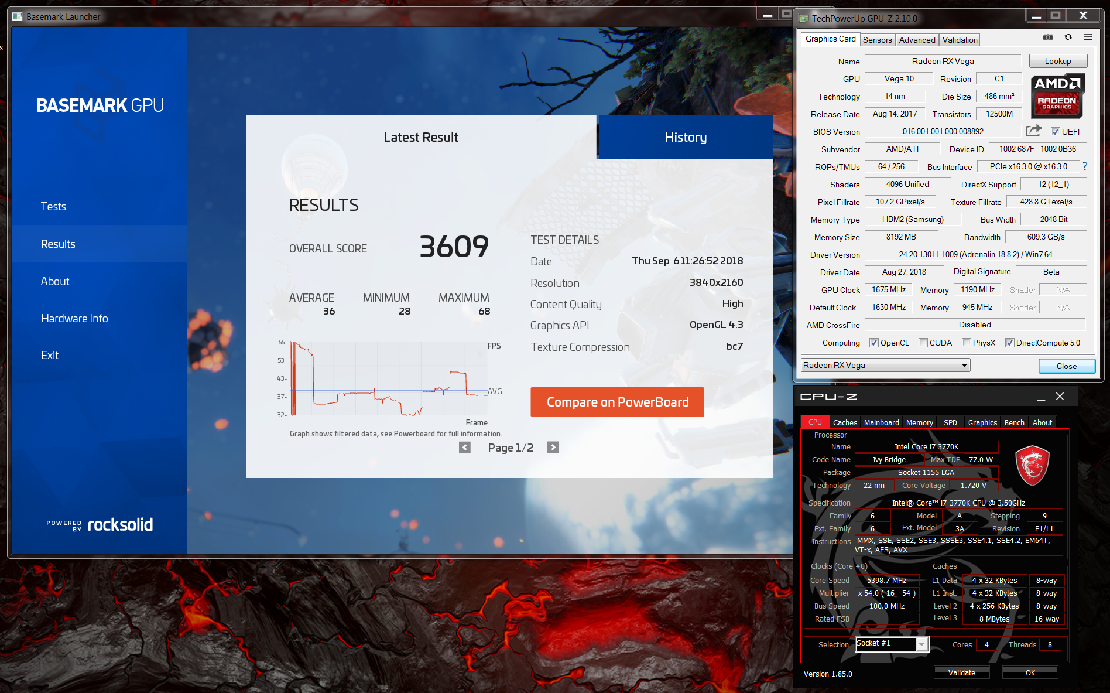This screenshot has height=693, width=1110.
Task: Open CPU-Z About tab
Action: [1042, 422]
